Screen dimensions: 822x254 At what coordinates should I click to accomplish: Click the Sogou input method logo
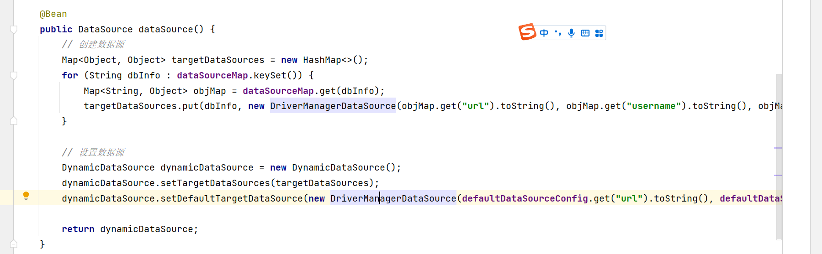tap(527, 32)
